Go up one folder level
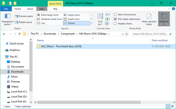The image size is (176, 109). click(20, 34)
